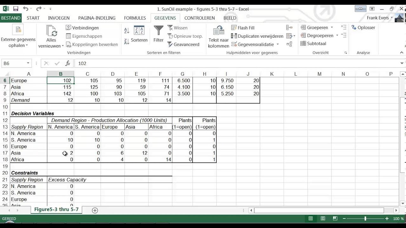
Task: Switch to the FORMULES tab
Action: click(x=135, y=18)
